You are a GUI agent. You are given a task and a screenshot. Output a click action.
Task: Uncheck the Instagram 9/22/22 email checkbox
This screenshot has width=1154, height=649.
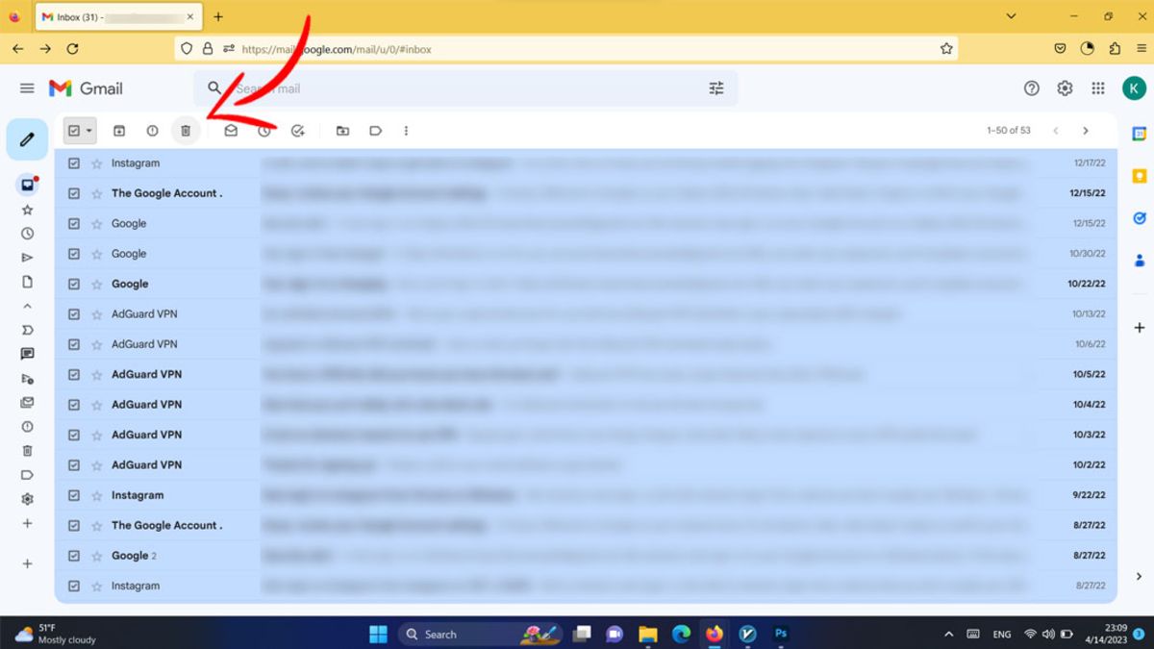pos(74,495)
